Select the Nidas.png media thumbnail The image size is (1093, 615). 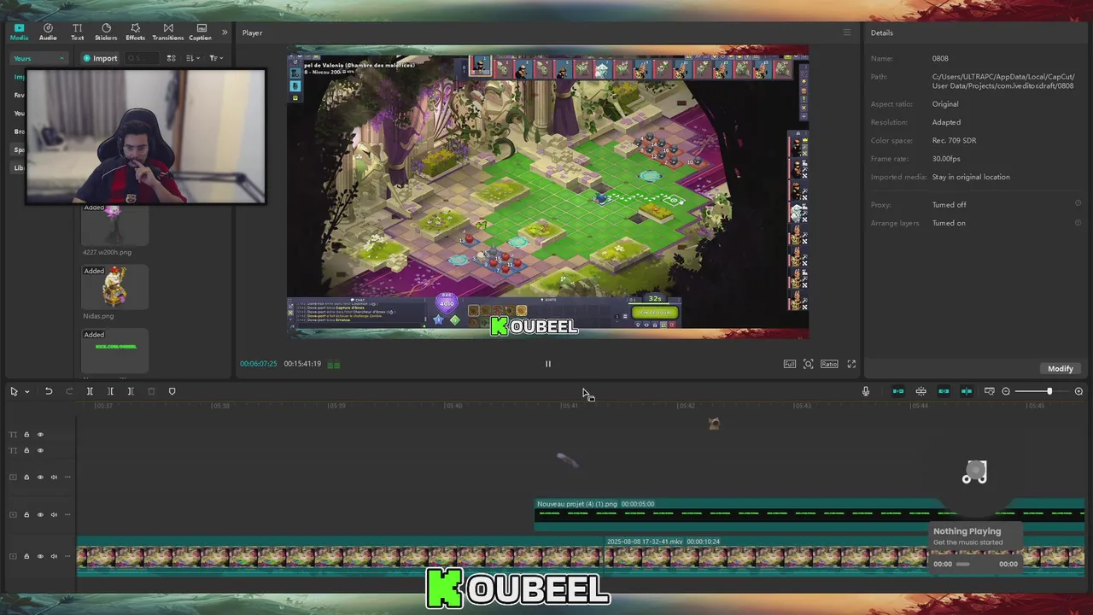coord(114,287)
